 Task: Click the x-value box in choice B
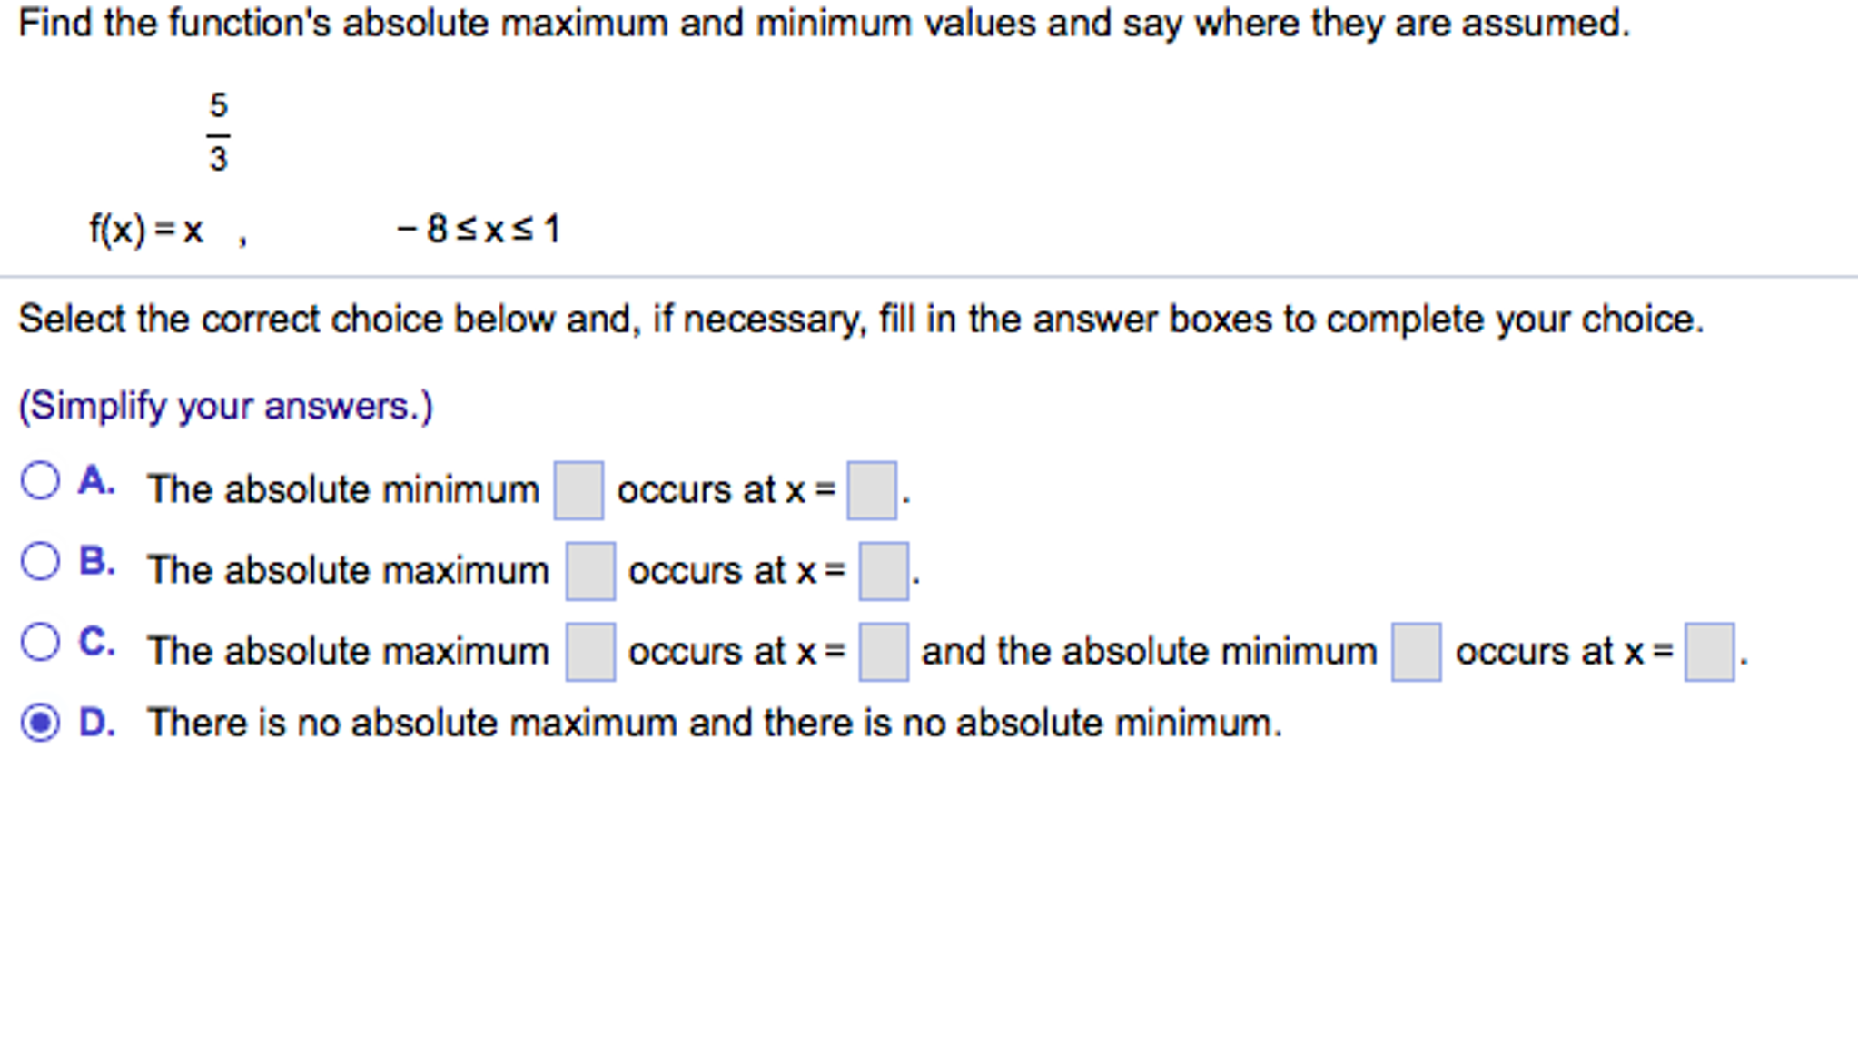click(x=882, y=569)
